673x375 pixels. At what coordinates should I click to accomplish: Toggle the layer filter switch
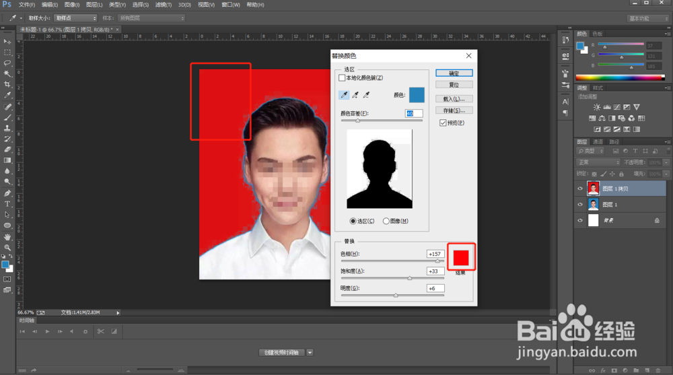tap(669, 151)
